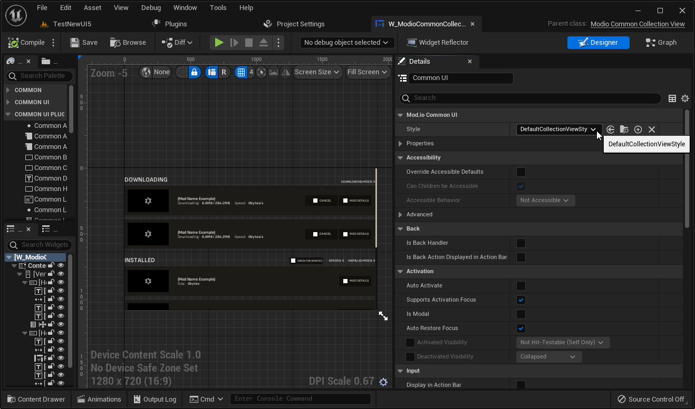
Task: Check Is Back Action Displayed in Action Bar
Action: [521, 257]
